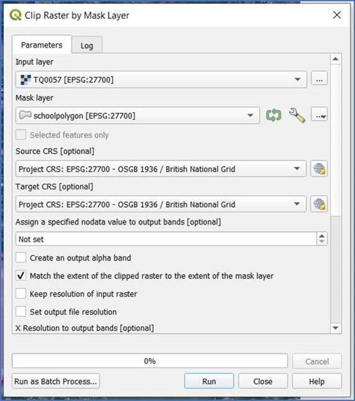Enable Selected features only checkbox
The height and width of the screenshot is (401, 355).
[20, 135]
